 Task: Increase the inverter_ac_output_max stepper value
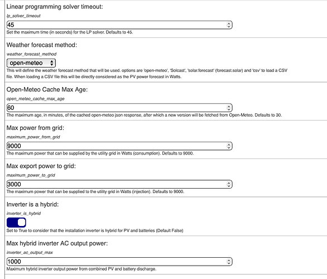click(x=229, y=260)
